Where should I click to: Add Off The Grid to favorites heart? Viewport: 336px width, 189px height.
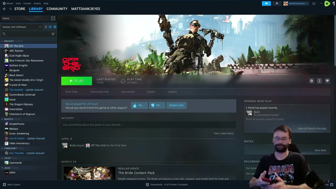(327, 81)
